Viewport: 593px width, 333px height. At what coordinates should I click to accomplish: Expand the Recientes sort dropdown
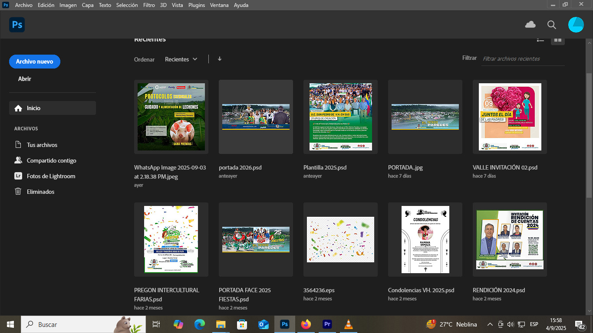click(x=181, y=59)
